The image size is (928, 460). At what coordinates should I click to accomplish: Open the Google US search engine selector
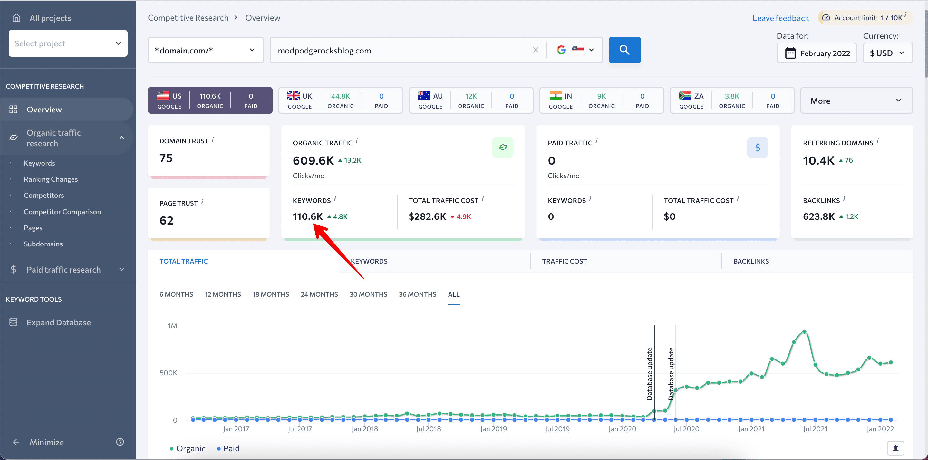click(x=575, y=50)
